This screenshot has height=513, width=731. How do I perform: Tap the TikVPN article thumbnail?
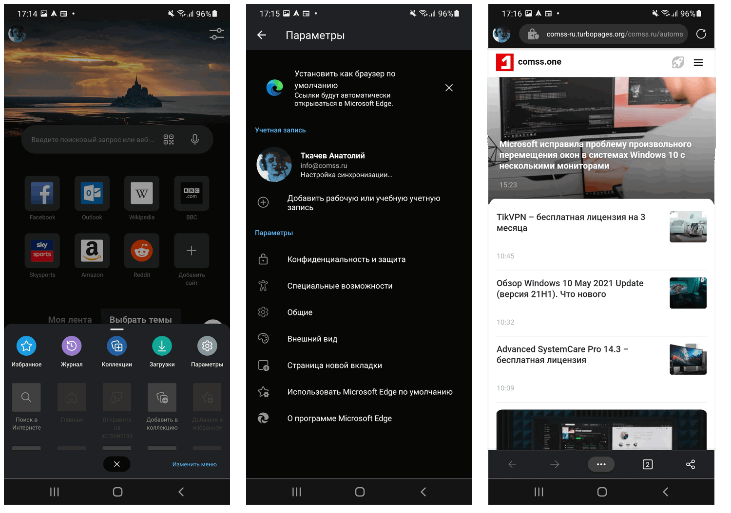click(688, 227)
